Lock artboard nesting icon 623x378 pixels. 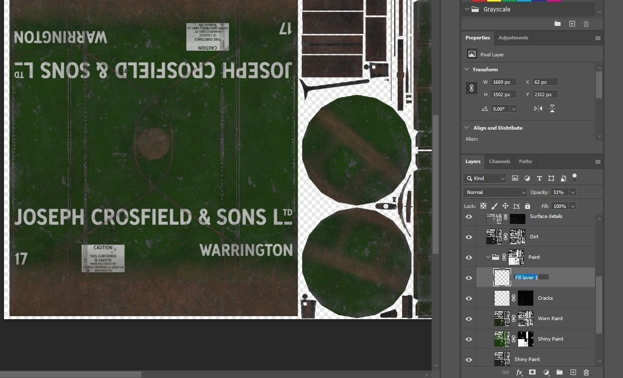(x=517, y=206)
